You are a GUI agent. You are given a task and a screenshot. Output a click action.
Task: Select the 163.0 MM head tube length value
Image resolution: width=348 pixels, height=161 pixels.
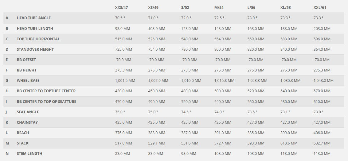point(256,29)
